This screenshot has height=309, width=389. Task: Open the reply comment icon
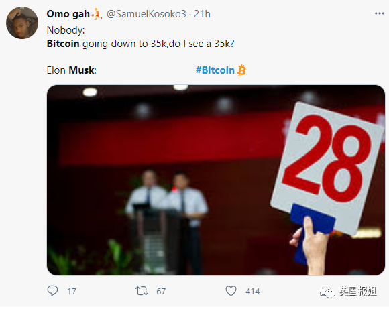coord(52,290)
